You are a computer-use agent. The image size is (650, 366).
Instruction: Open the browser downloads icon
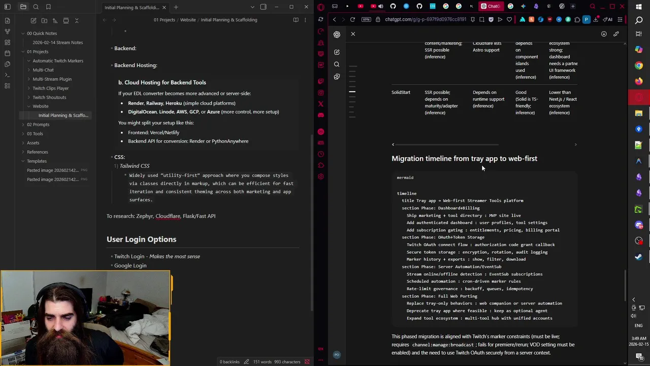595,19
